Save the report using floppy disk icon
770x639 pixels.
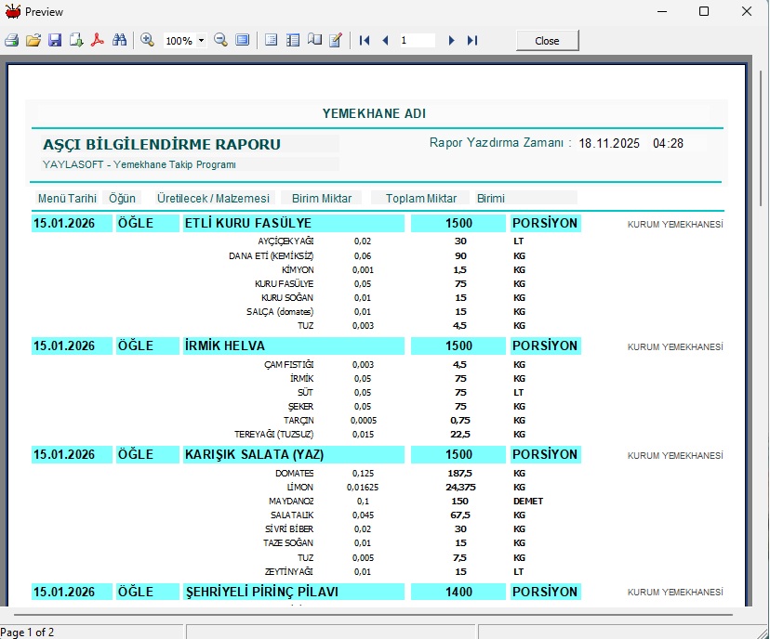coord(55,41)
